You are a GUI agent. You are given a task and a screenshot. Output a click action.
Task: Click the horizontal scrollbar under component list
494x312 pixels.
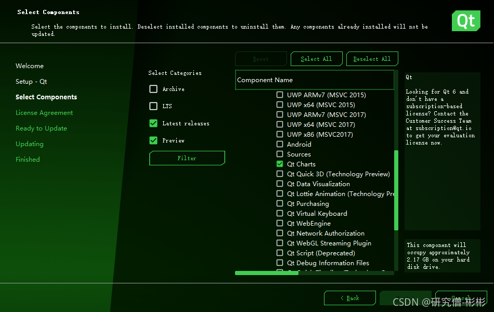267,273
